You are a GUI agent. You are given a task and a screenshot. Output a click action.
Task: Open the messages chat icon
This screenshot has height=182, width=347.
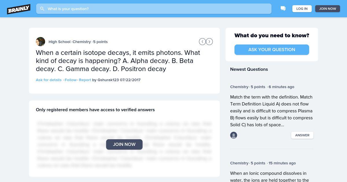pyautogui.click(x=283, y=9)
